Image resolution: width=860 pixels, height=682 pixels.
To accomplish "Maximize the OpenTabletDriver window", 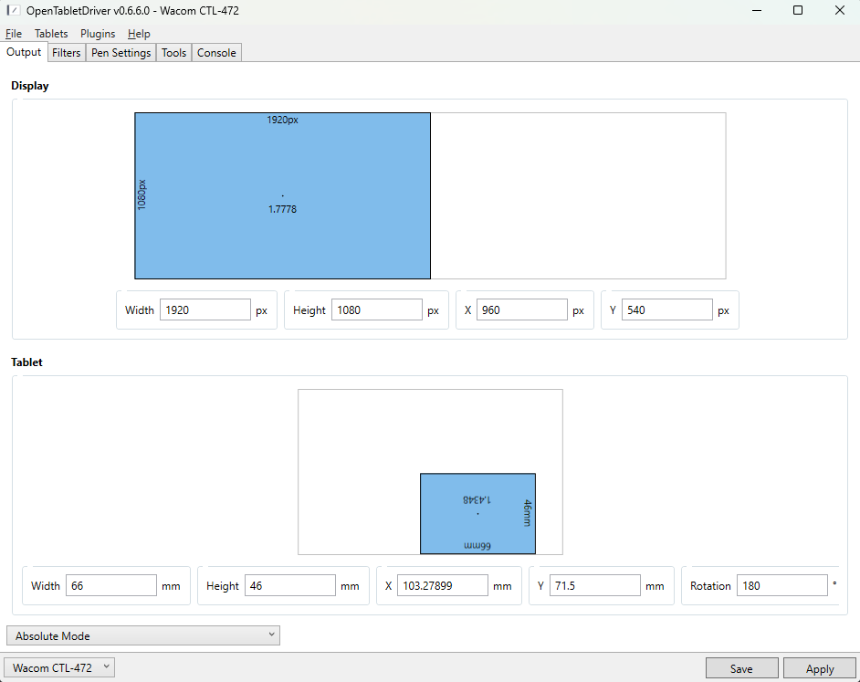I will point(798,11).
